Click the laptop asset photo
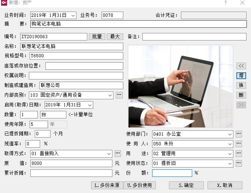The image size is (251, 193). point(180,86)
